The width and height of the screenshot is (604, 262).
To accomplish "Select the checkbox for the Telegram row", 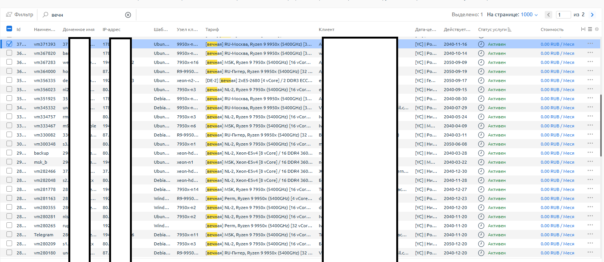I will [9, 234].
